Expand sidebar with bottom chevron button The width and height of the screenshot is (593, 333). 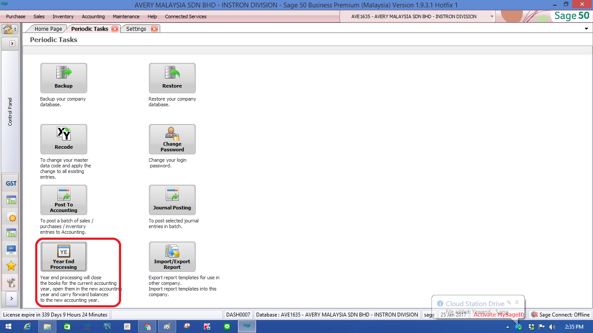11,298
